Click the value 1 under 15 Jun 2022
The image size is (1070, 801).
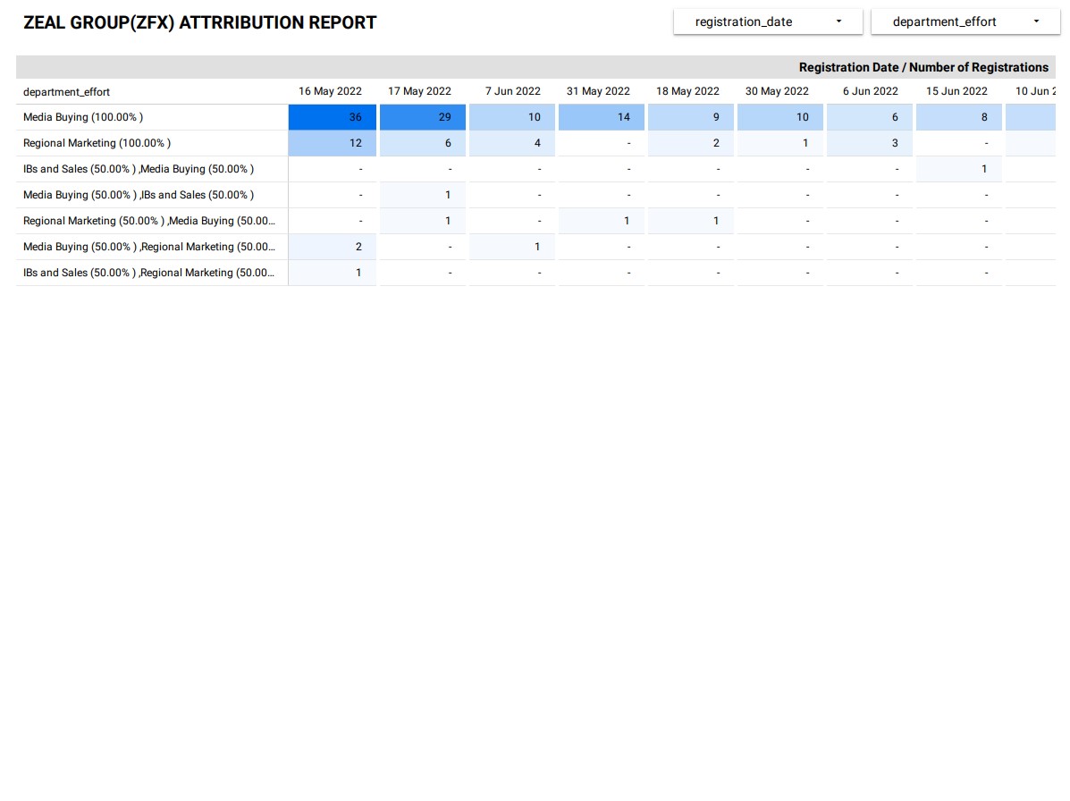tap(959, 169)
